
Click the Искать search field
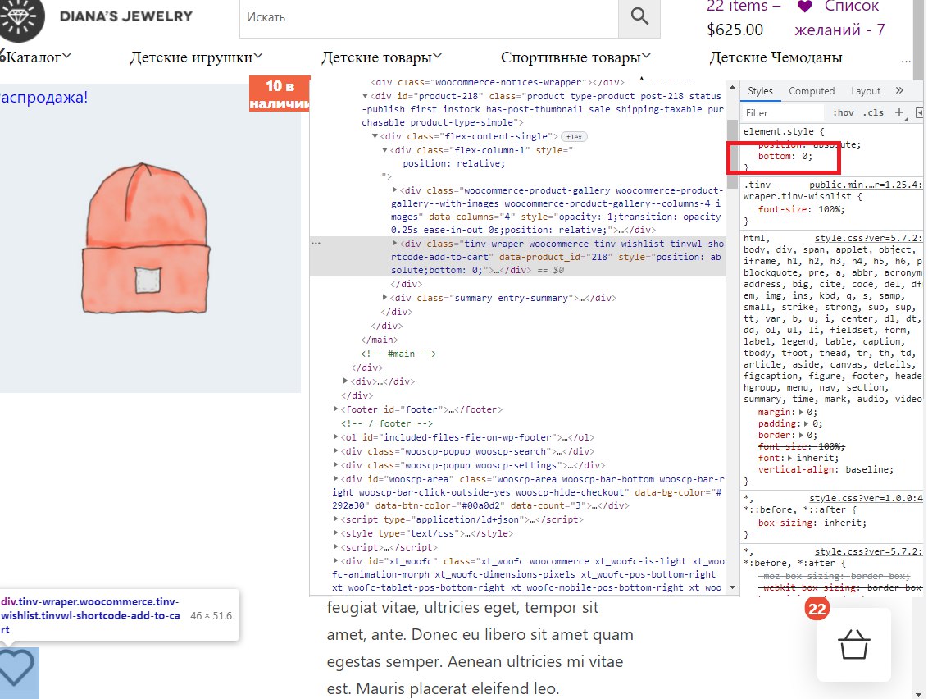(x=429, y=17)
